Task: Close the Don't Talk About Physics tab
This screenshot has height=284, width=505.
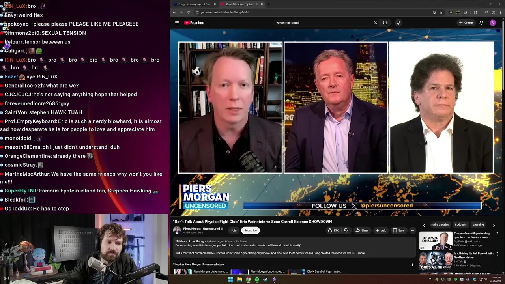Action: point(262,4)
